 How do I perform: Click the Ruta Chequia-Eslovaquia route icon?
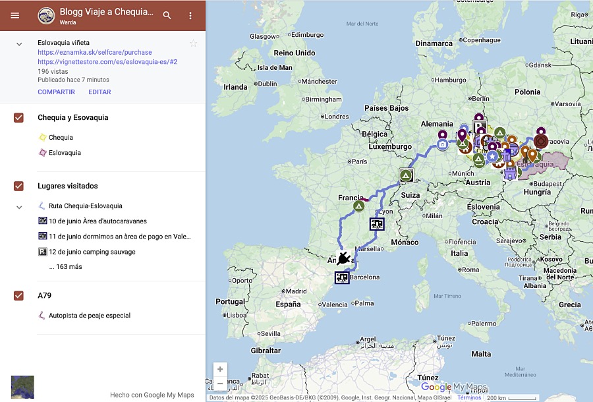tap(42, 206)
